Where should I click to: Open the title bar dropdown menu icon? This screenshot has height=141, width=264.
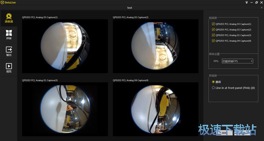247,3
